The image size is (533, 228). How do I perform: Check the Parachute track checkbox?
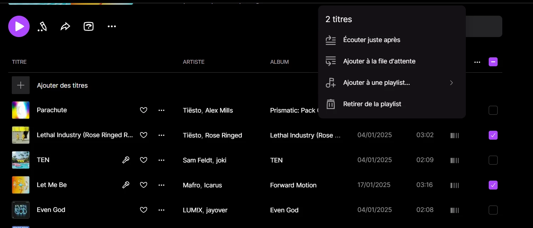coord(493,110)
